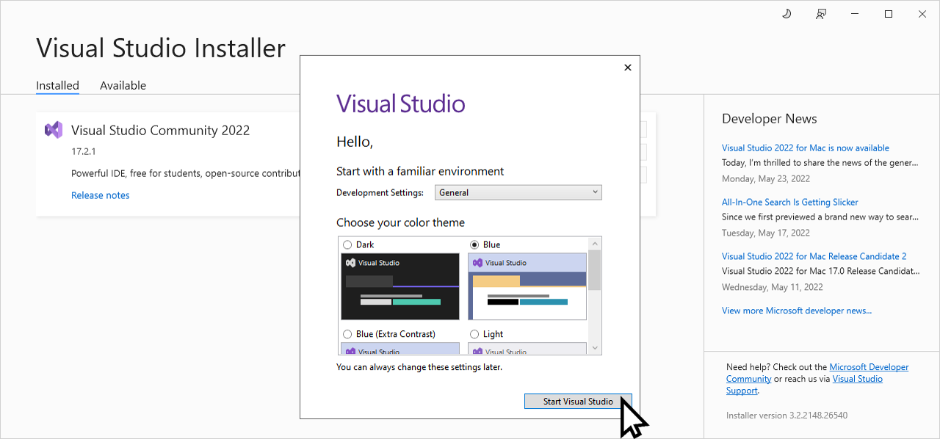Open All-In-One Search Is Getting Slicker article
This screenshot has height=439, width=940.
click(x=790, y=202)
